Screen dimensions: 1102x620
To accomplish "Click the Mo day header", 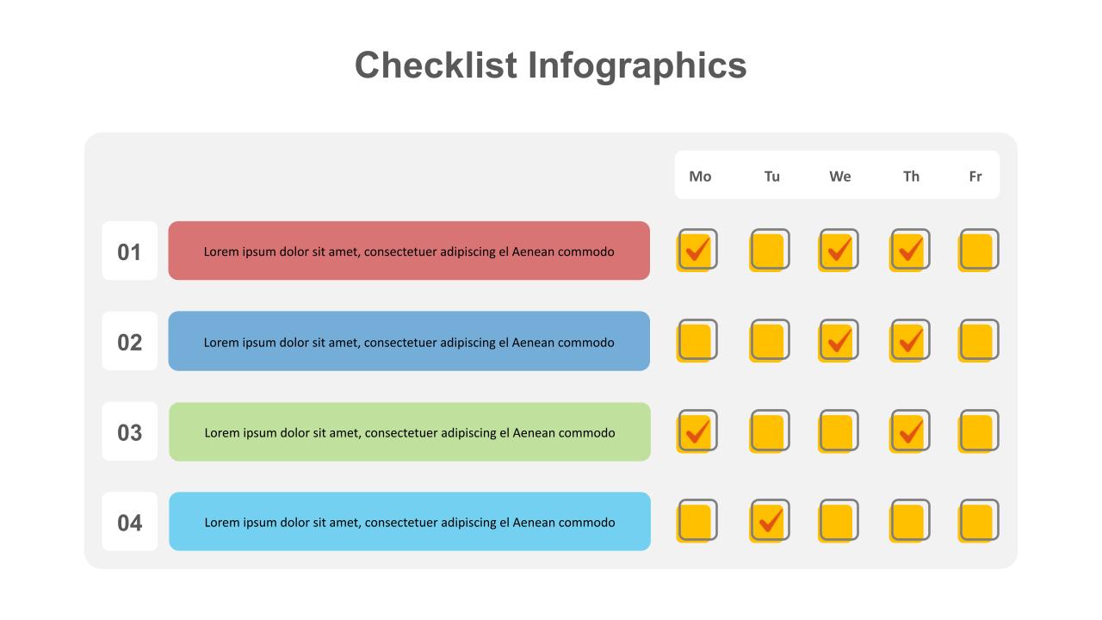I will pyautogui.click(x=700, y=177).
